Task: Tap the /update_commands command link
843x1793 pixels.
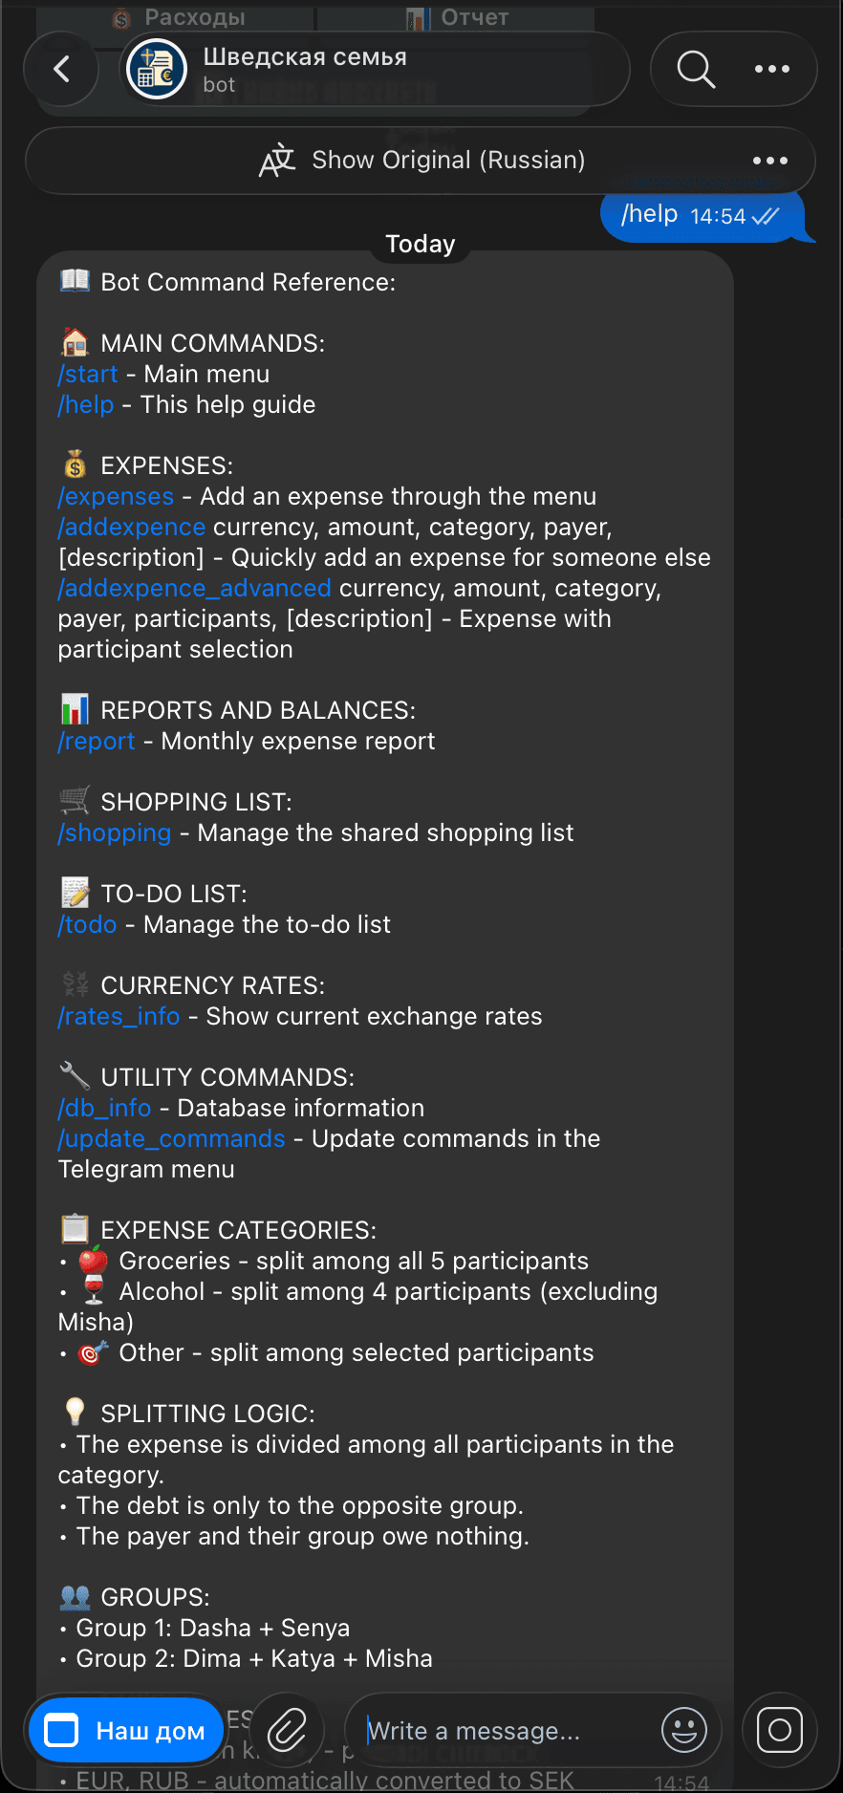Action: click(171, 1138)
